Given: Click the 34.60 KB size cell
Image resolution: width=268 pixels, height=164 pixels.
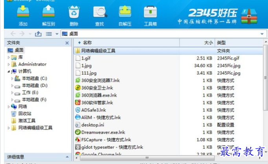Looking at the screenshot, I should click(203, 66).
